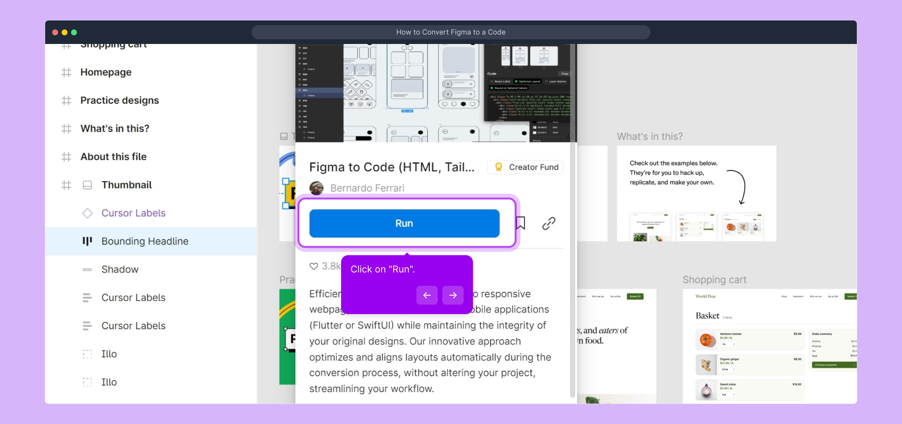Click the Thumbnail section icon
The height and width of the screenshot is (424, 902).
point(87,185)
